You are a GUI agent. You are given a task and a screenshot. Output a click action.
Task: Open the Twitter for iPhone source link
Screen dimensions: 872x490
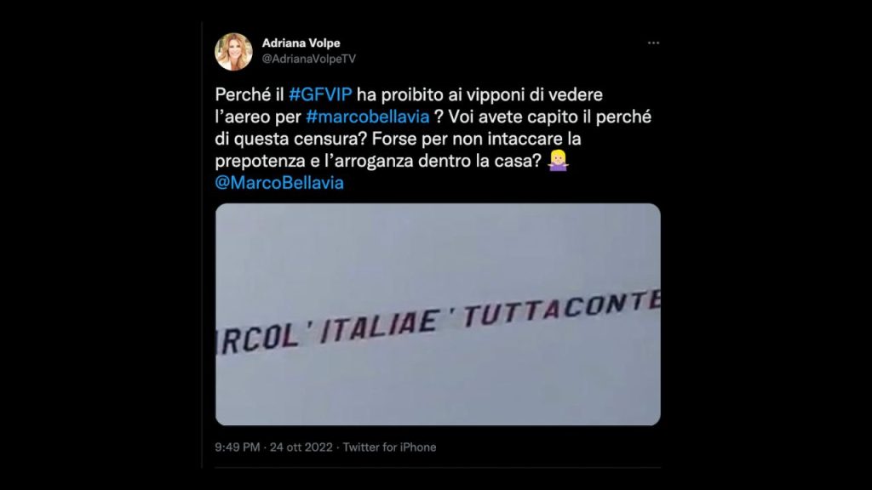coord(389,447)
